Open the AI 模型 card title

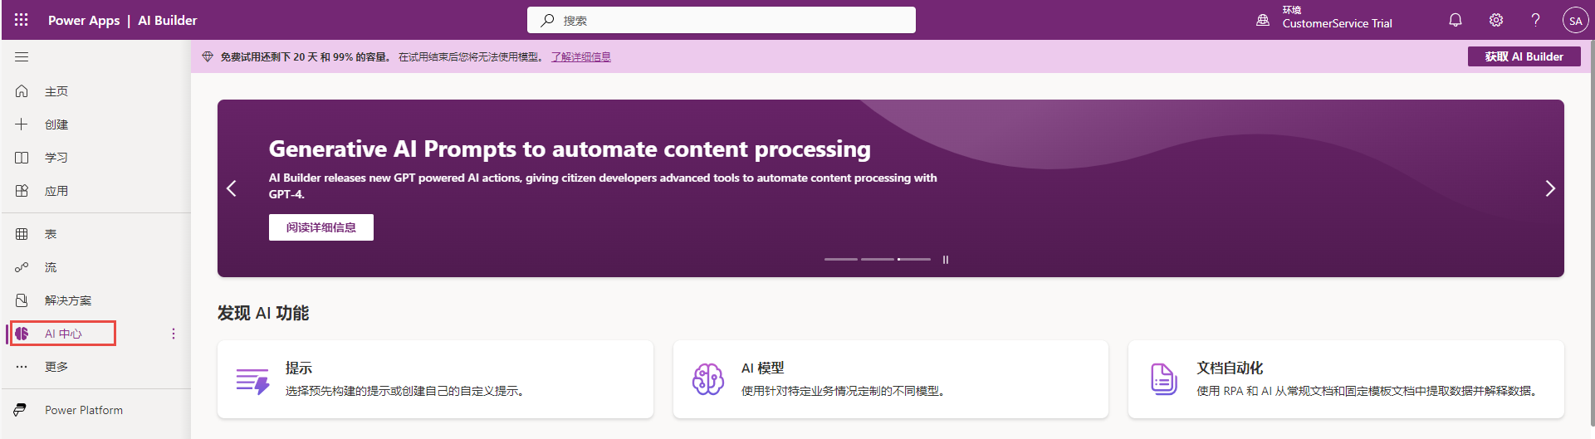(x=763, y=368)
